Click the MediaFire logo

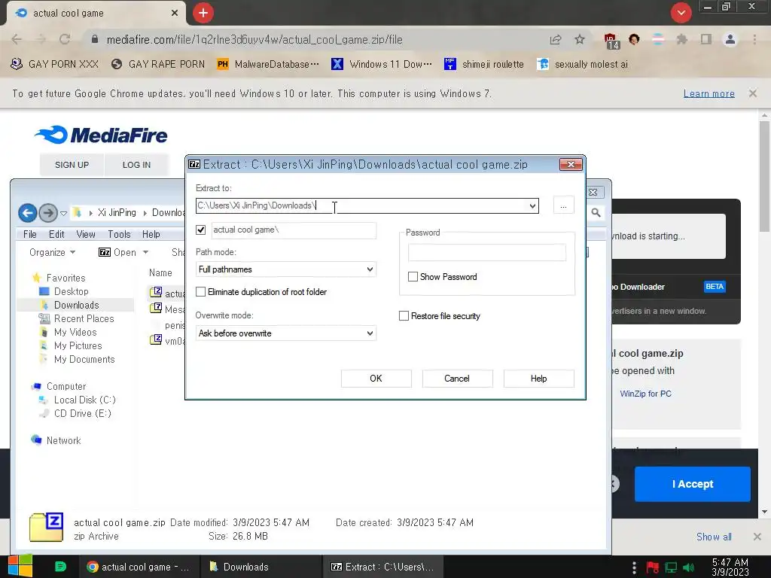[101, 135]
